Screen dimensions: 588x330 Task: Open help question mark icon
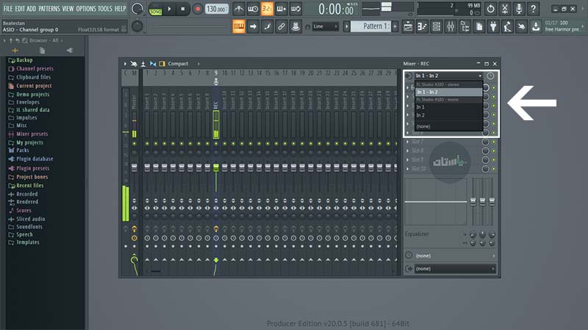tap(534, 9)
